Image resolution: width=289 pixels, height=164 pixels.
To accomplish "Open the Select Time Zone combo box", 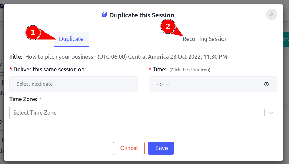I will (x=143, y=113).
